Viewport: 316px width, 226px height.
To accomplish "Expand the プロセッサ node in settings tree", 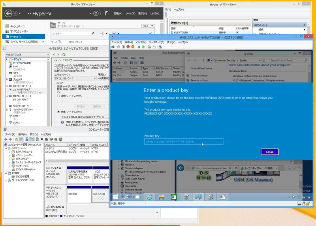I will pyautogui.click(x=7, y=80).
